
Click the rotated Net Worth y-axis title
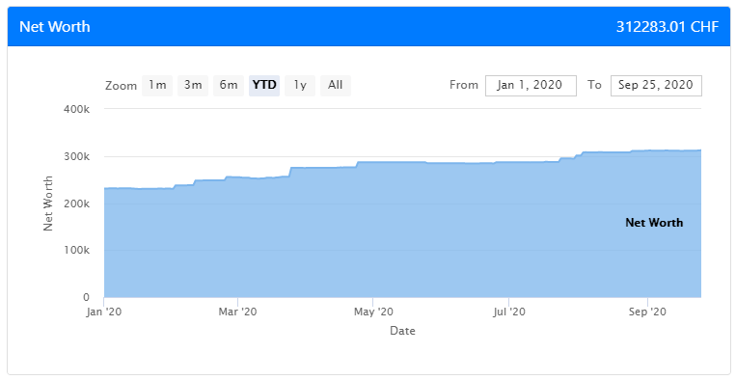point(48,204)
